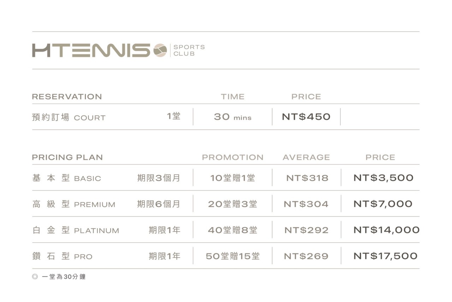
Task: Click the PRICE header in reservation table
Action: point(306,96)
